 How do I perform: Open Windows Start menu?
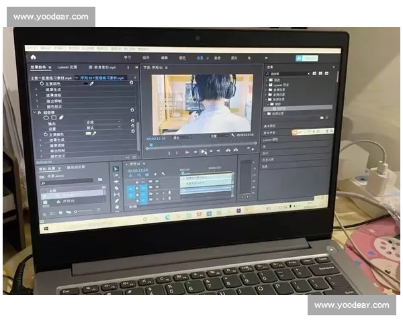(x=46, y=228)
